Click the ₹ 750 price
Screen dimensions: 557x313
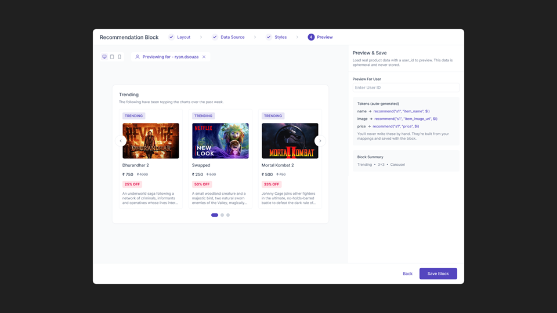click(x=128, y=174)
